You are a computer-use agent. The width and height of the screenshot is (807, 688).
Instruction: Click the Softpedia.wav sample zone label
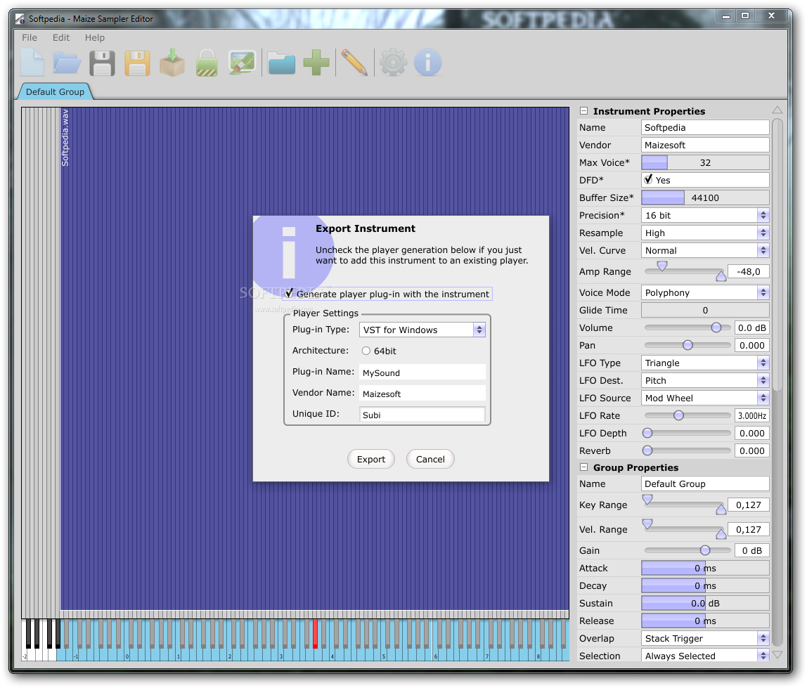(65, 138)
